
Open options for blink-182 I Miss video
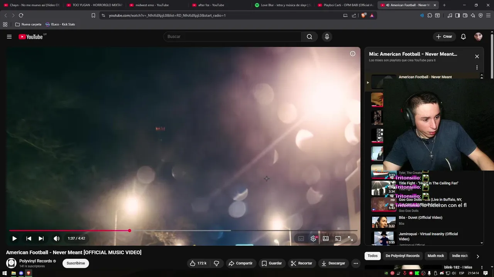[481, 267]
